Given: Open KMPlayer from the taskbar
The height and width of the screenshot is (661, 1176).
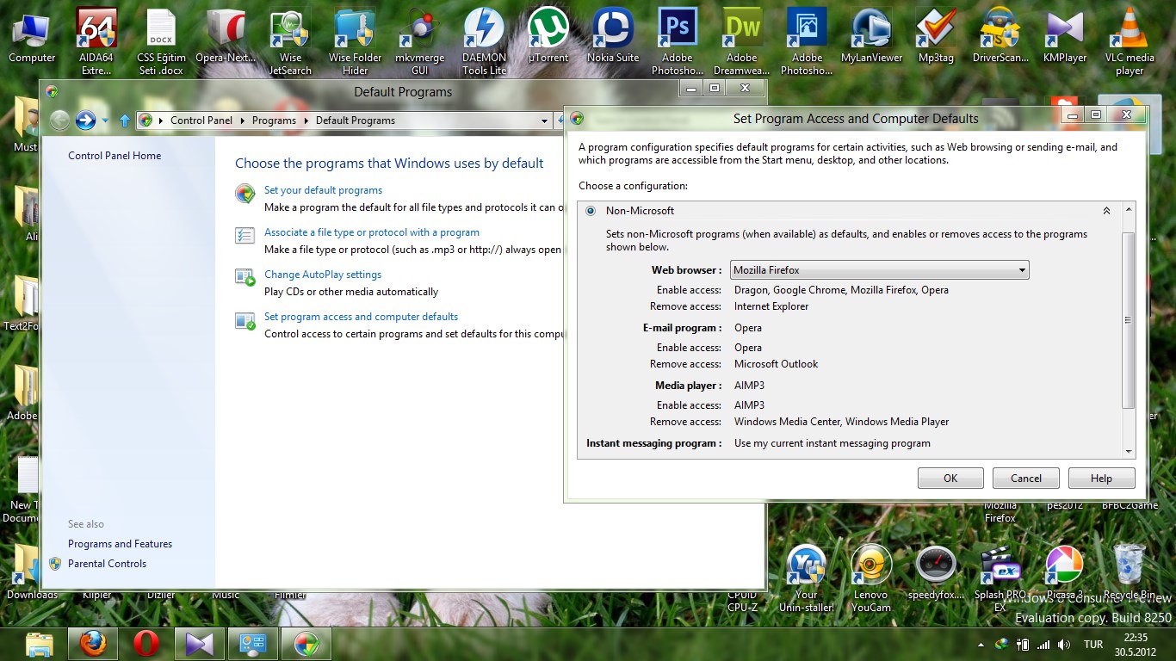Looking at the screenshot, I should point(200,644).
